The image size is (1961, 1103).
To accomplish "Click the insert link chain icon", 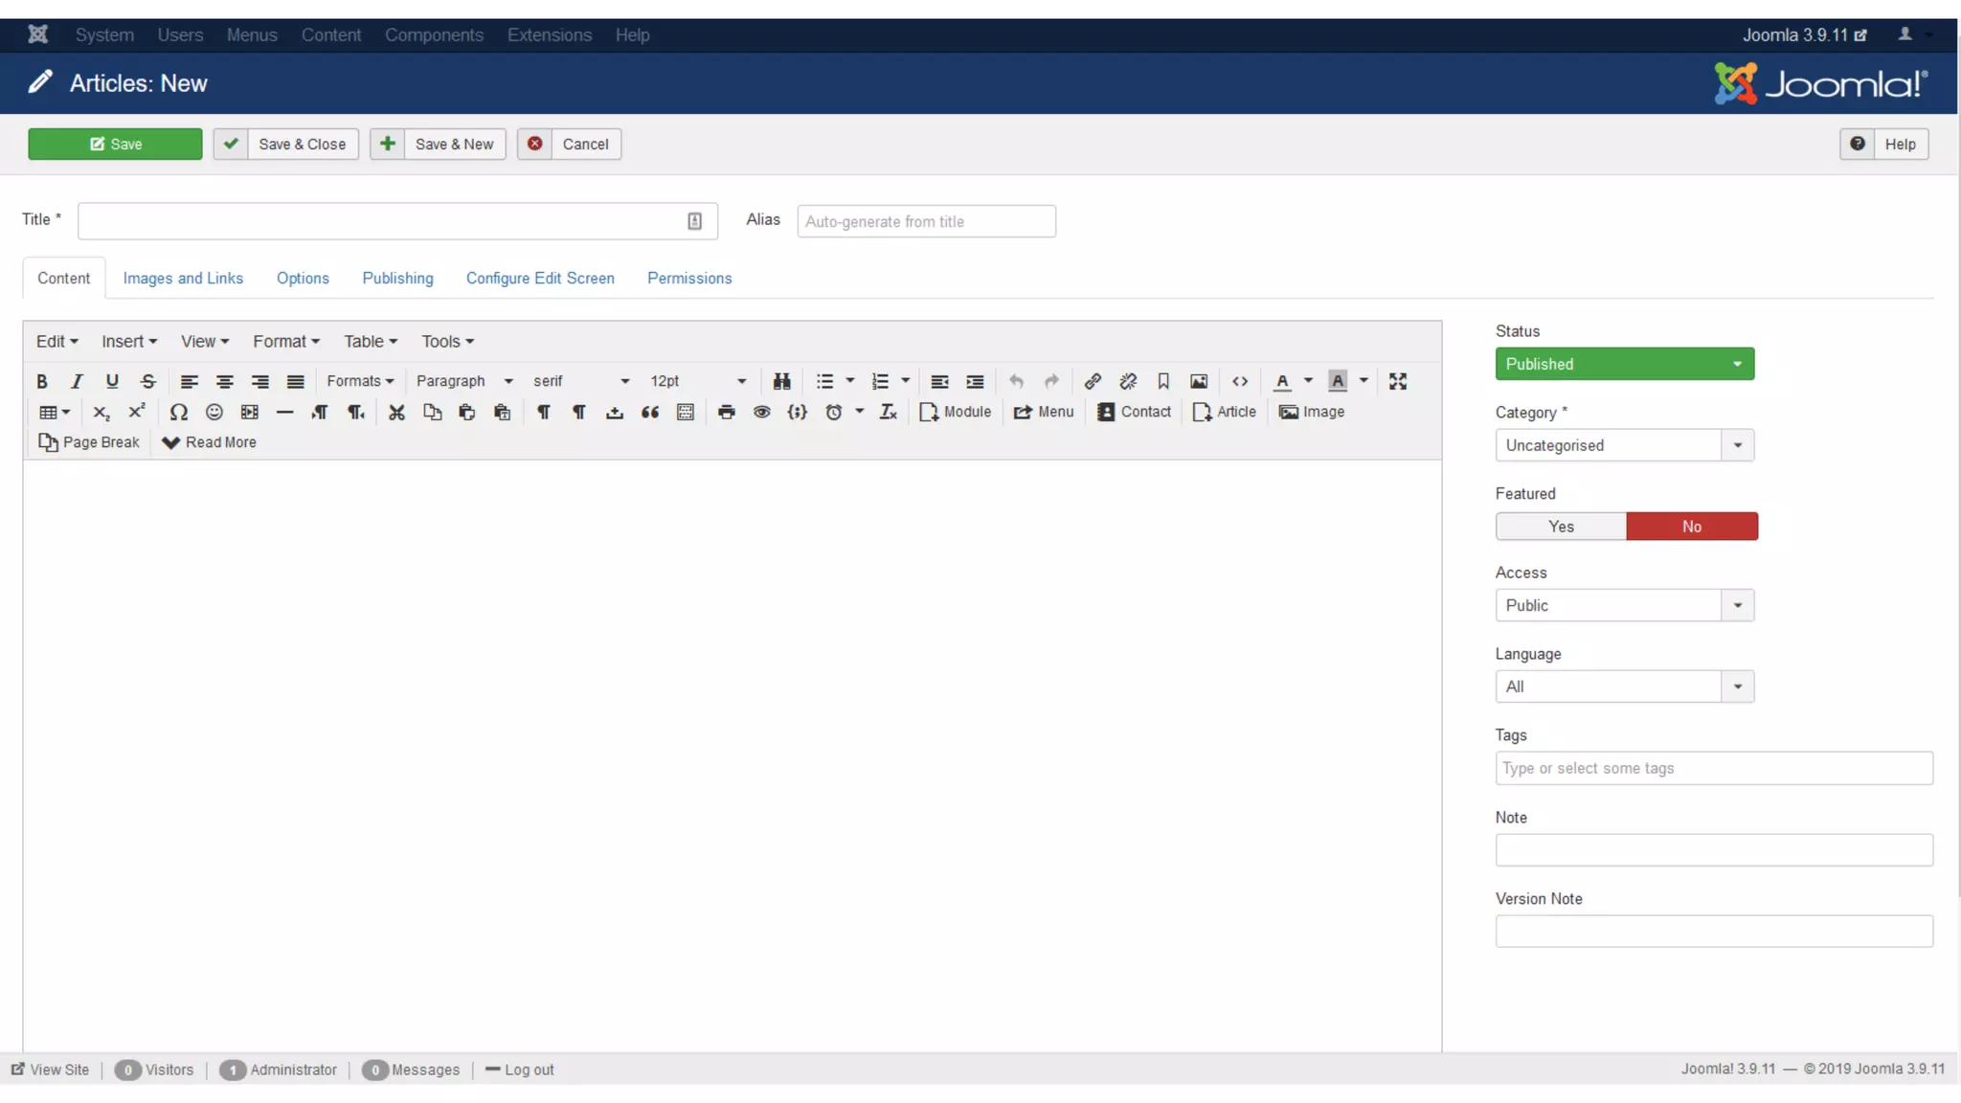I will point(1092,381).
